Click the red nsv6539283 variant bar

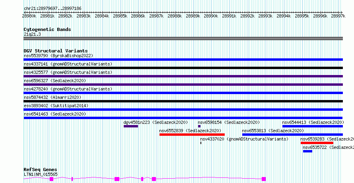(x=317, y=143)
